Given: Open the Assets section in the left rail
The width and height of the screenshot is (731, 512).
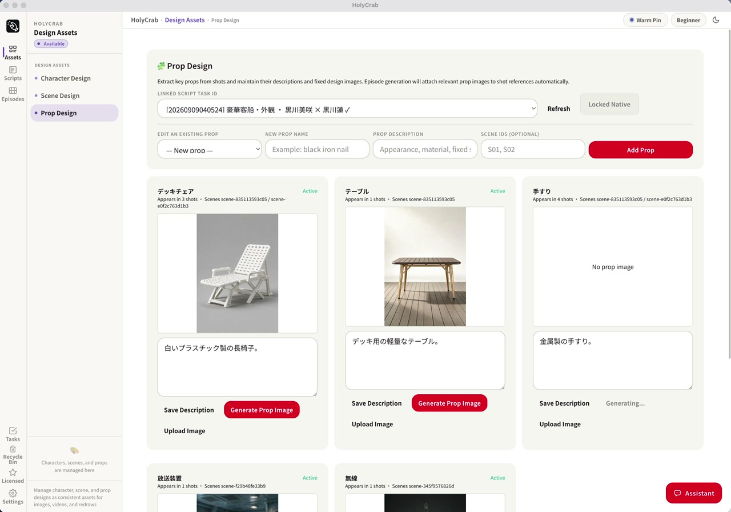Looking at the screenshot, I should 13,53.
